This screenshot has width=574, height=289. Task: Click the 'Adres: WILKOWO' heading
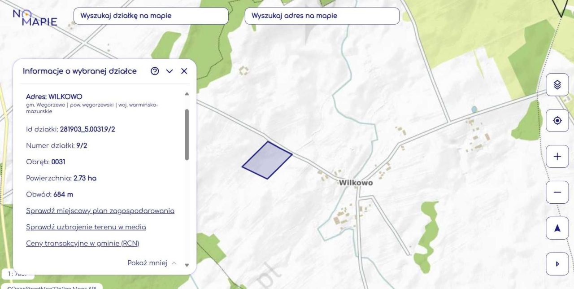click(54, 96)
